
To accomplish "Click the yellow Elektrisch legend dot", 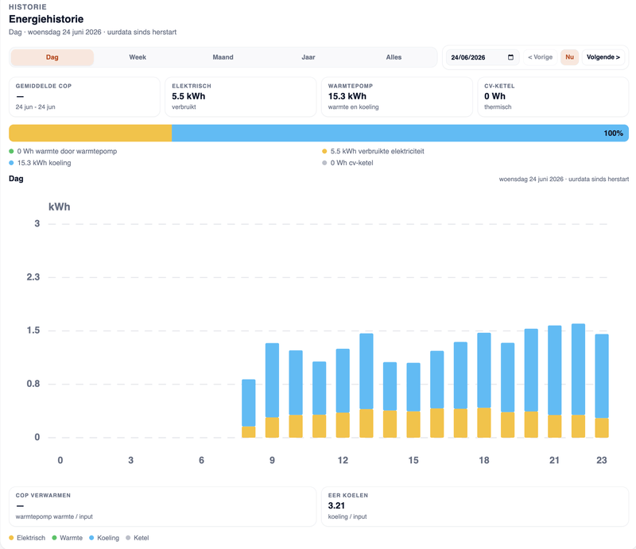I will click(x=11, y=538).
